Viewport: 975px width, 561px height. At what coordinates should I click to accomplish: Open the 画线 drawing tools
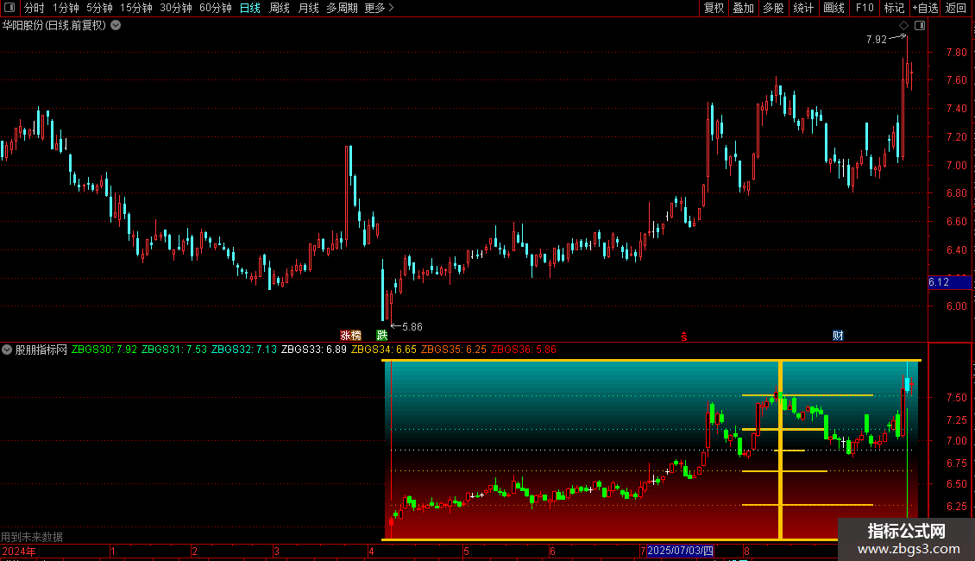coord(833,8)
